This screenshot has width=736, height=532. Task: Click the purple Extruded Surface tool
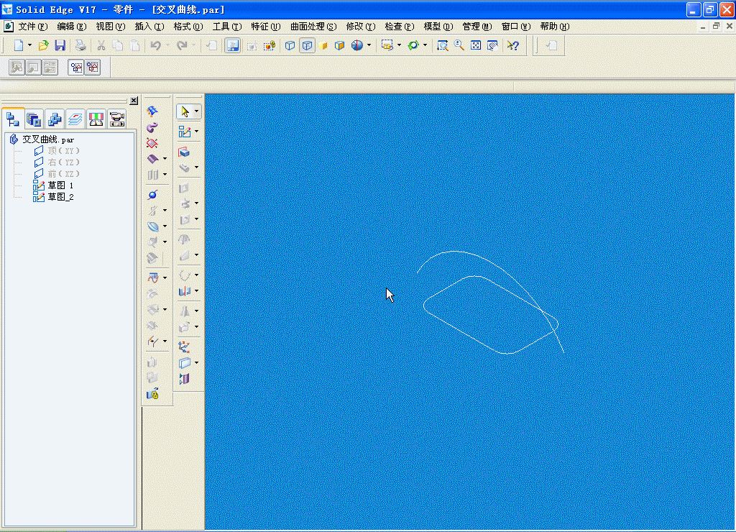pyautogui.click(x=152, y=159)
